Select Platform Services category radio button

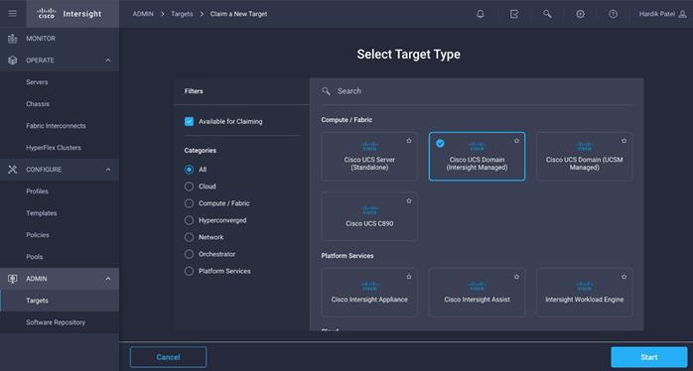click(190, 271)
